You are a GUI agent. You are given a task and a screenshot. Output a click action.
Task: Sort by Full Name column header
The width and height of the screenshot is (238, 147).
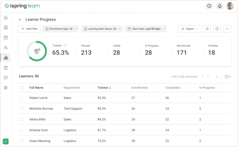tap(36, 87)
